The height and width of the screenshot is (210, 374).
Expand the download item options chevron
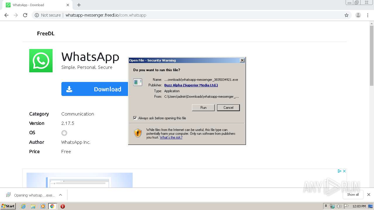[60, 195]
